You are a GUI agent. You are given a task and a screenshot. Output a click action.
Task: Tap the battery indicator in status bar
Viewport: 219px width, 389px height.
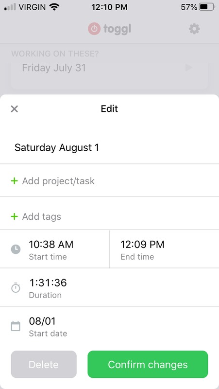click(207, 7)
